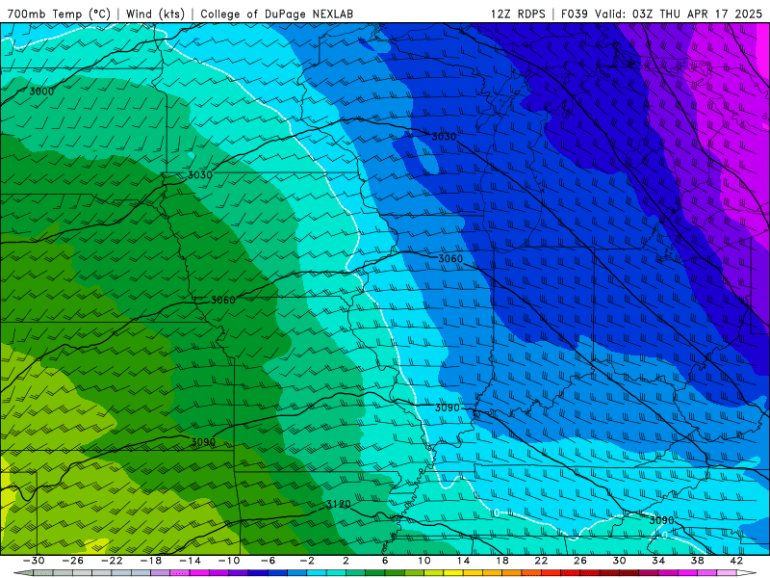Click the "3090" contour label over dark green shading
Image resolution: width=770 pixels, height=578 pixels.
pos(203,442)
